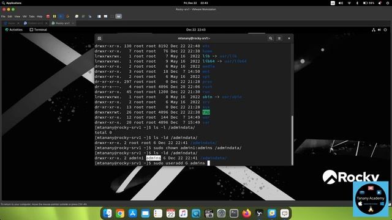Click the white-window console view toolbar icon
392x220 pixels.
point(99,16)
